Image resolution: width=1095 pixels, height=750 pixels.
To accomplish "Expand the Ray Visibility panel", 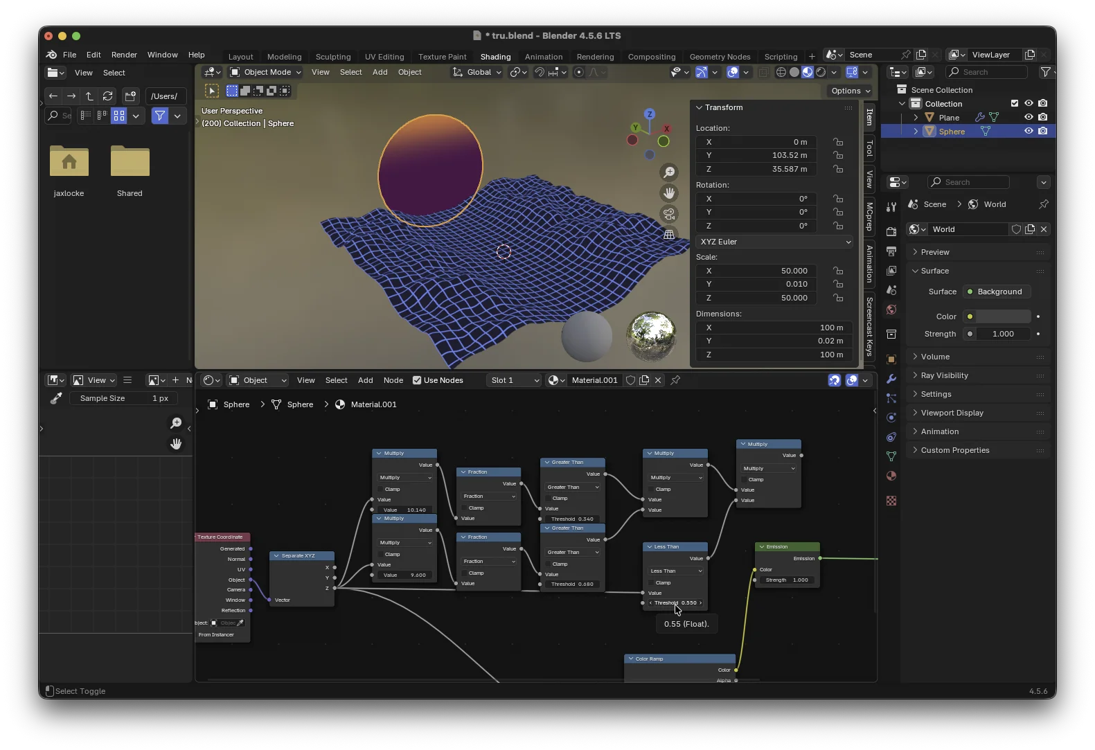I will (x=945, y=375).
